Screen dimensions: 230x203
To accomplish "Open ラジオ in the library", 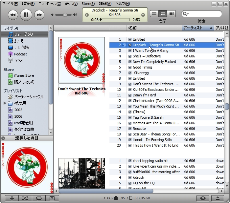I will [18, 61].
